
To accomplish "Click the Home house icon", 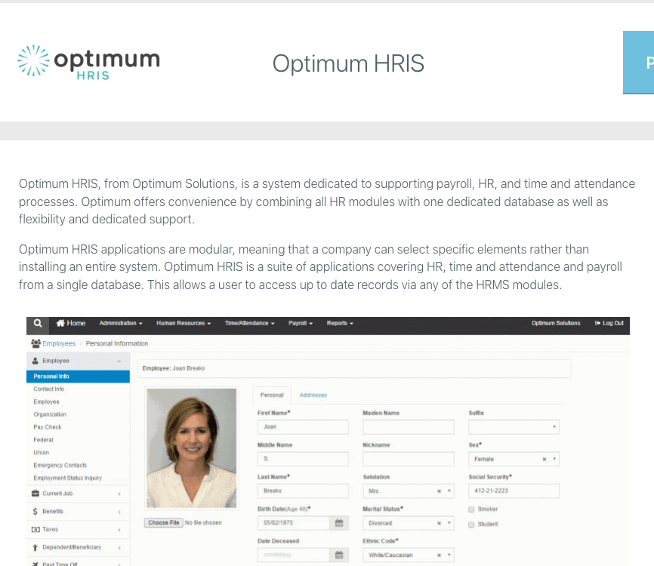I will click(60, 323).
